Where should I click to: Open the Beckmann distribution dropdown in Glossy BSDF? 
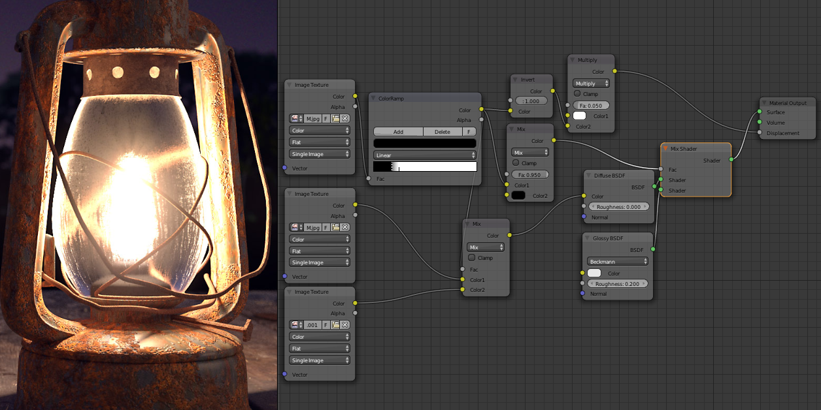617,261
